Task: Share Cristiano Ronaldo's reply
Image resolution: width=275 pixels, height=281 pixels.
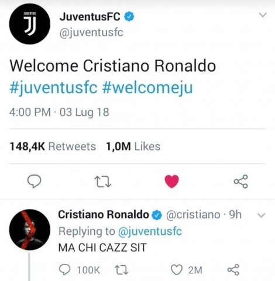Action: (233, 270)
